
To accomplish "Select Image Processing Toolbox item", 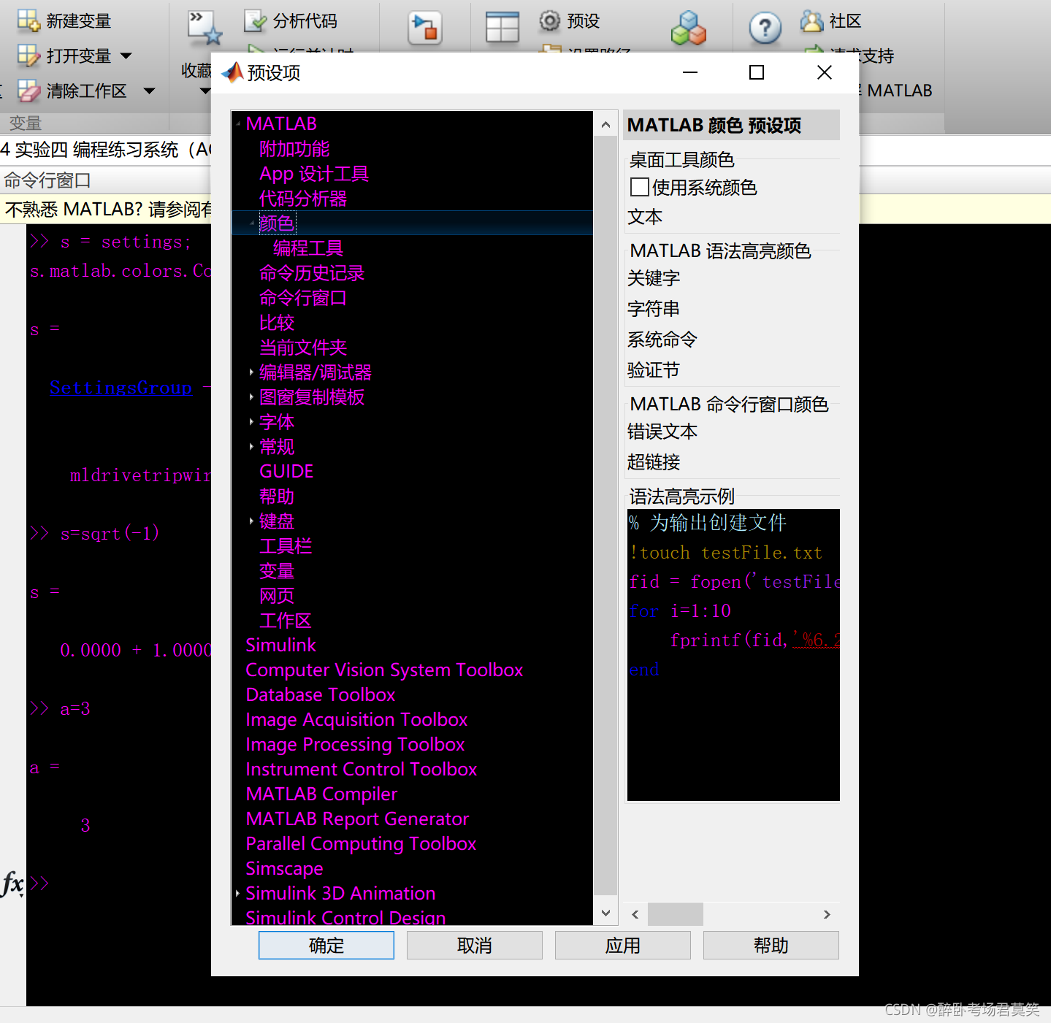I will click(x=356, y=745).
